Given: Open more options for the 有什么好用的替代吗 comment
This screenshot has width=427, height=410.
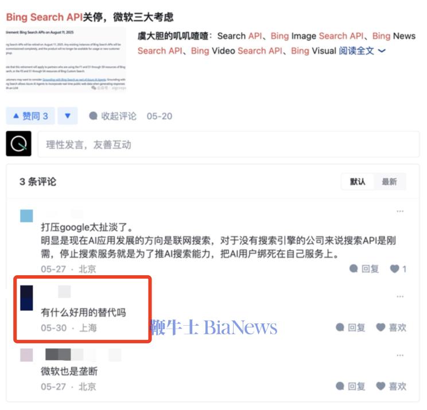Looking at the screenshot, I should [400, 296].
